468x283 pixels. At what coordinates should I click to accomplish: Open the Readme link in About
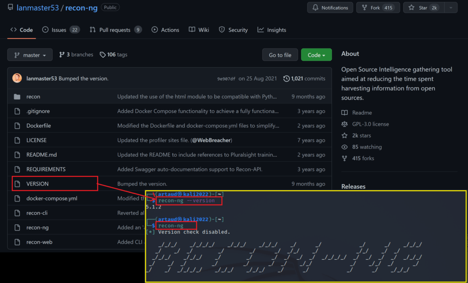[x=362, y=113]
